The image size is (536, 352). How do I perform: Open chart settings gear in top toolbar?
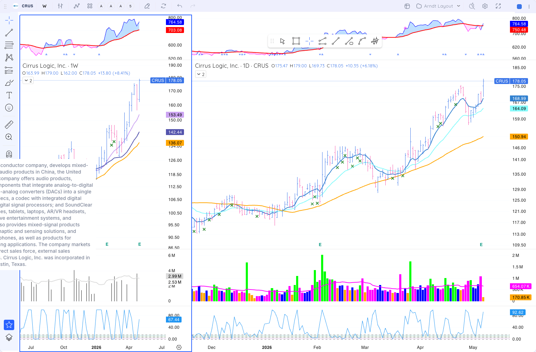pos(485,6)
